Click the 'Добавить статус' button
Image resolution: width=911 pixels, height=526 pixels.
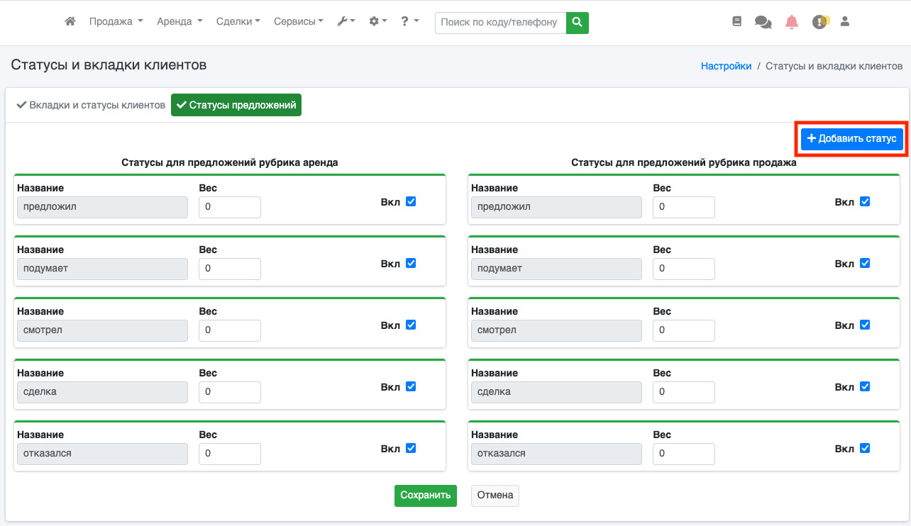click(851, 139)
